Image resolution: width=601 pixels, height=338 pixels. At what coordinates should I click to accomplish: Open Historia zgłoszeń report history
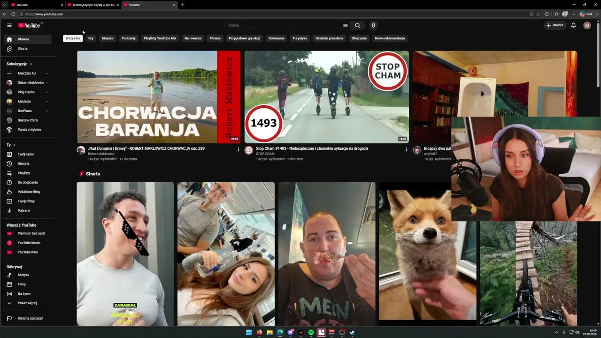(28, 318)
